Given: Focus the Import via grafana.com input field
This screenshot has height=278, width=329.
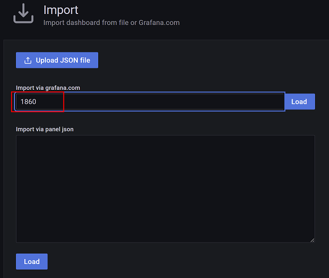Looking at the screenshot, I should point(150,102).
